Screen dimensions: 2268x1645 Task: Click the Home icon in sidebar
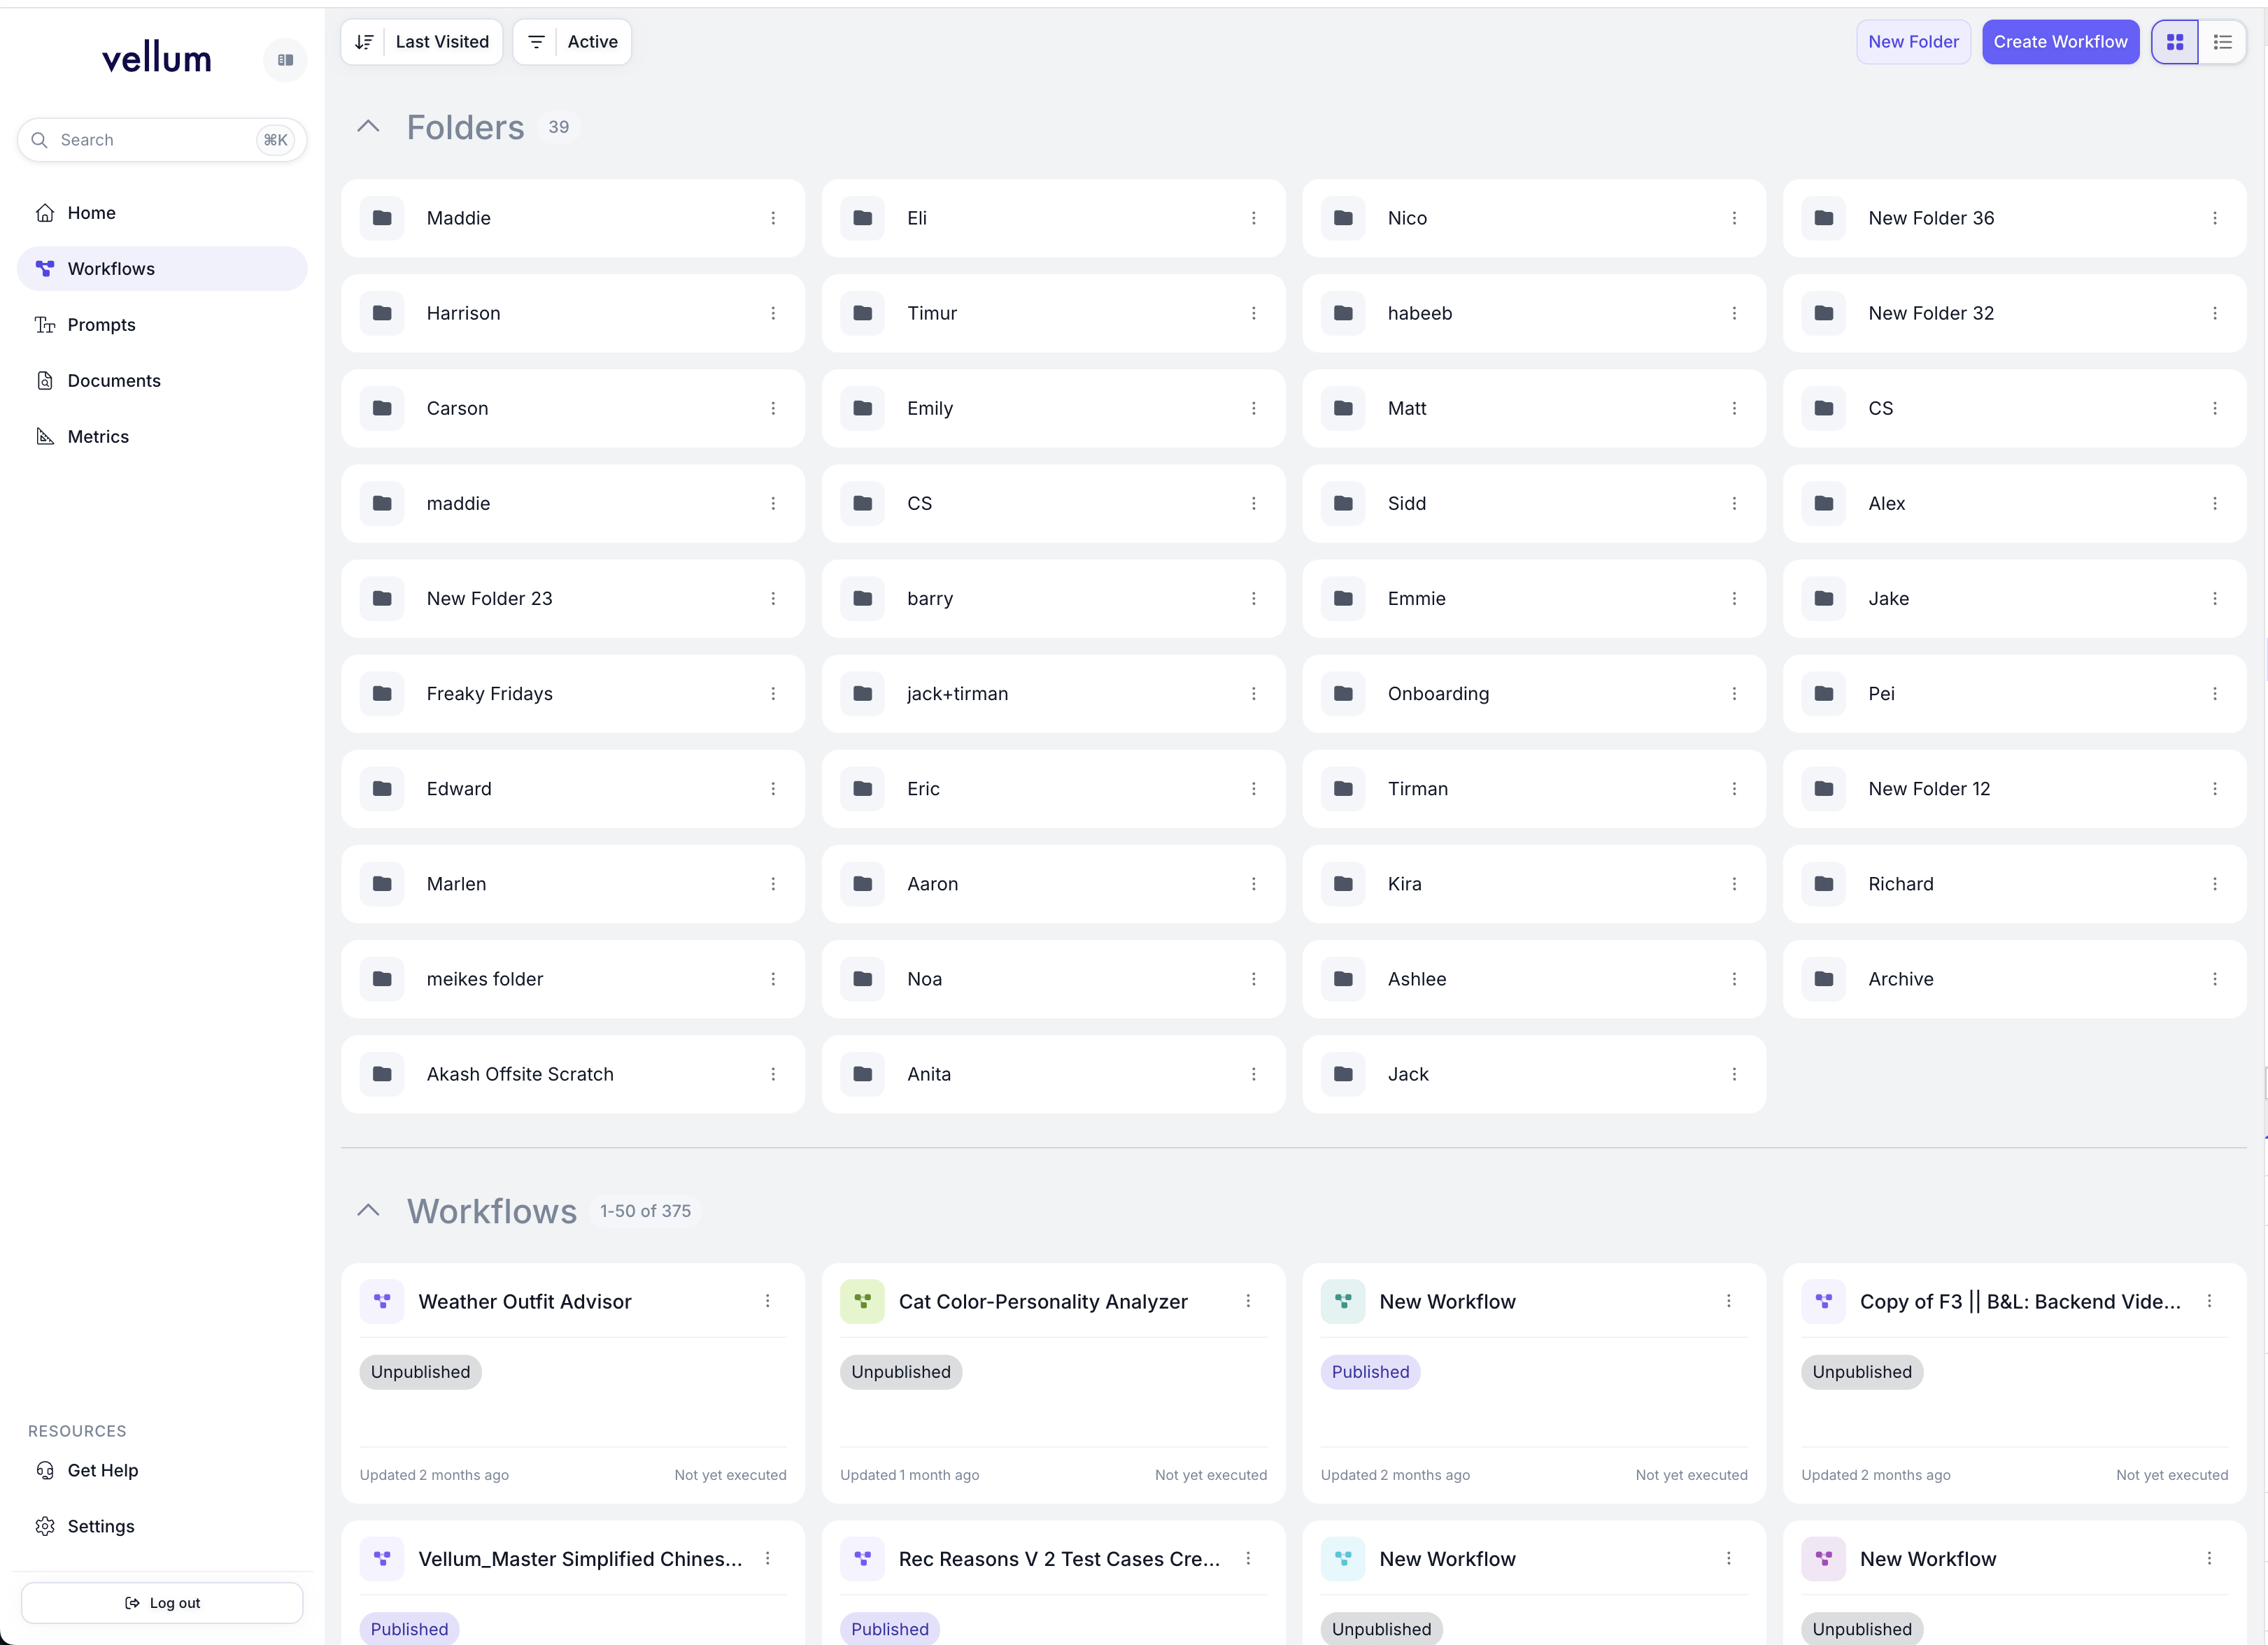pyautogui.click(x=45, y=213)
